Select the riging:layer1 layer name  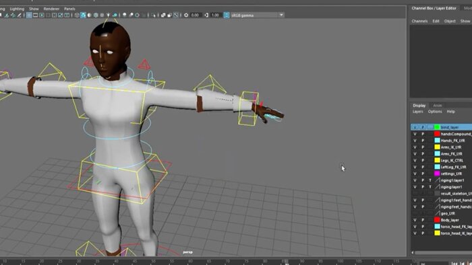(x=451, y=187)
